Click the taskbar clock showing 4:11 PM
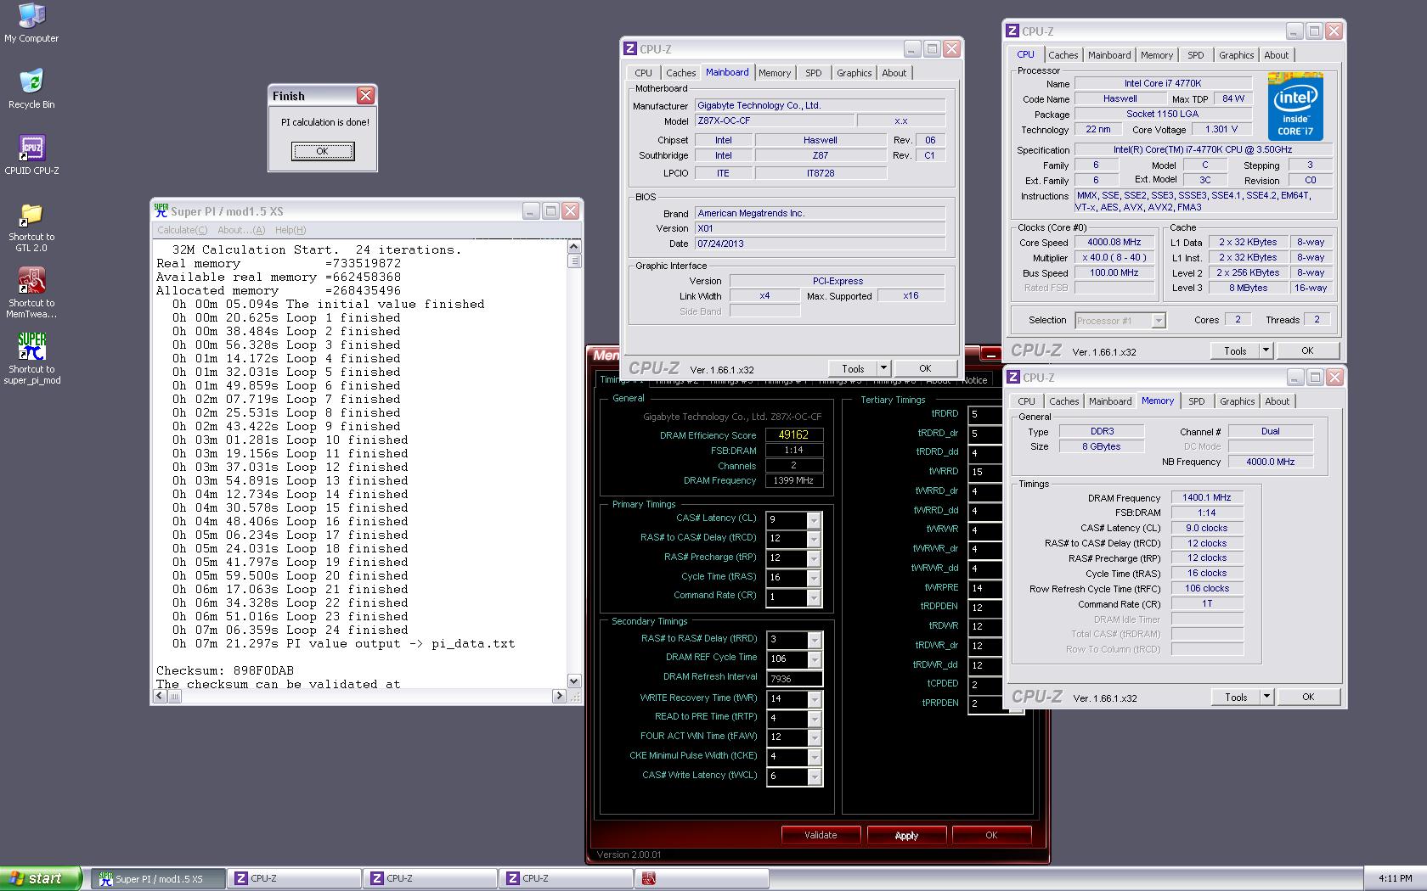This screenshot has height=891, width=1427. click(1396, 878)
